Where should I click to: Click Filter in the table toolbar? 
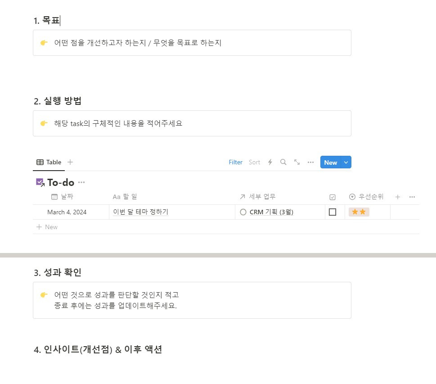(x=235, y=162)
